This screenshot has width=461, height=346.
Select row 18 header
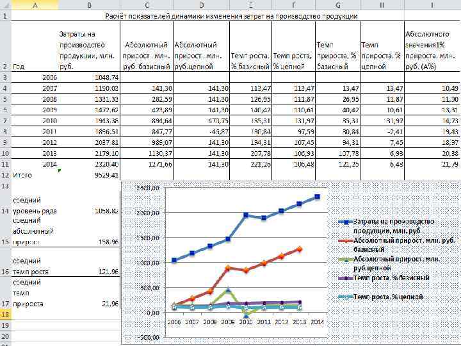tap(5, 315)
